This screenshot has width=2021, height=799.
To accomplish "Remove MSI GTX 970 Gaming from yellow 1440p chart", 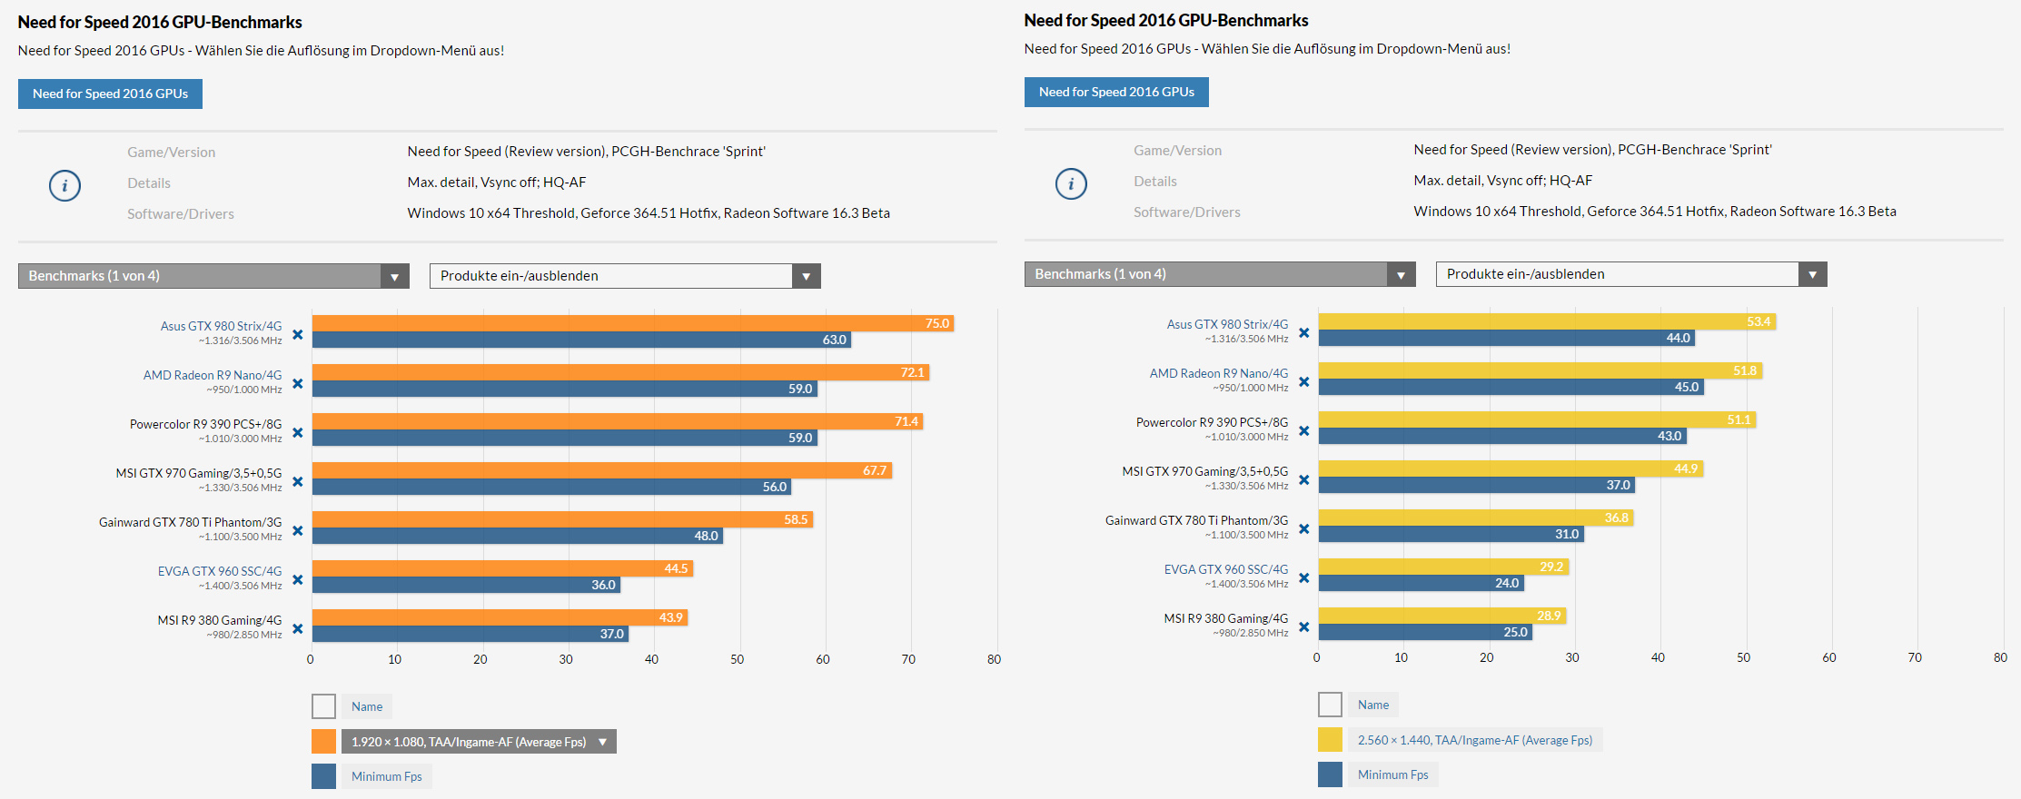I will 1303,479.
